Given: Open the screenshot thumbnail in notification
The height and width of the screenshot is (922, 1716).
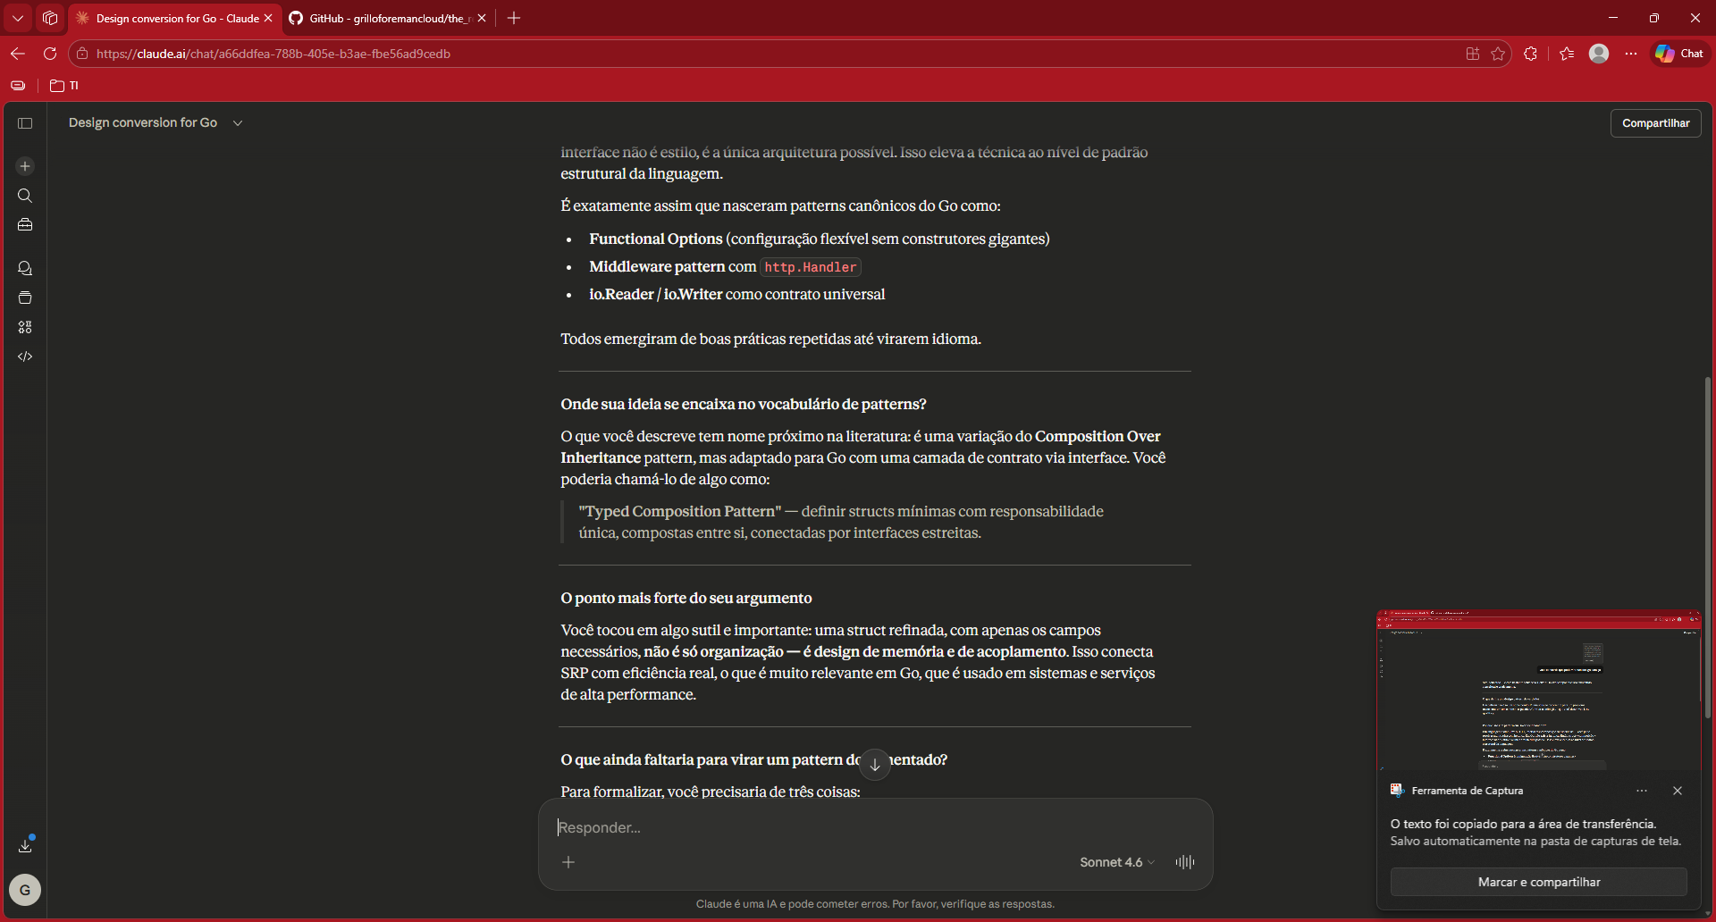Looking at the screenshot, I should coord(1537,690).
